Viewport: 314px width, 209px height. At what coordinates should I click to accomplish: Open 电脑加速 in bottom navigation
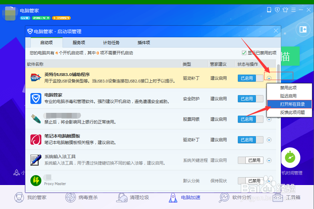(x=185, y=197)
